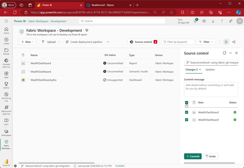244x168 pixels.
Task: Click the Commit button
Action: tap(193, 156)
